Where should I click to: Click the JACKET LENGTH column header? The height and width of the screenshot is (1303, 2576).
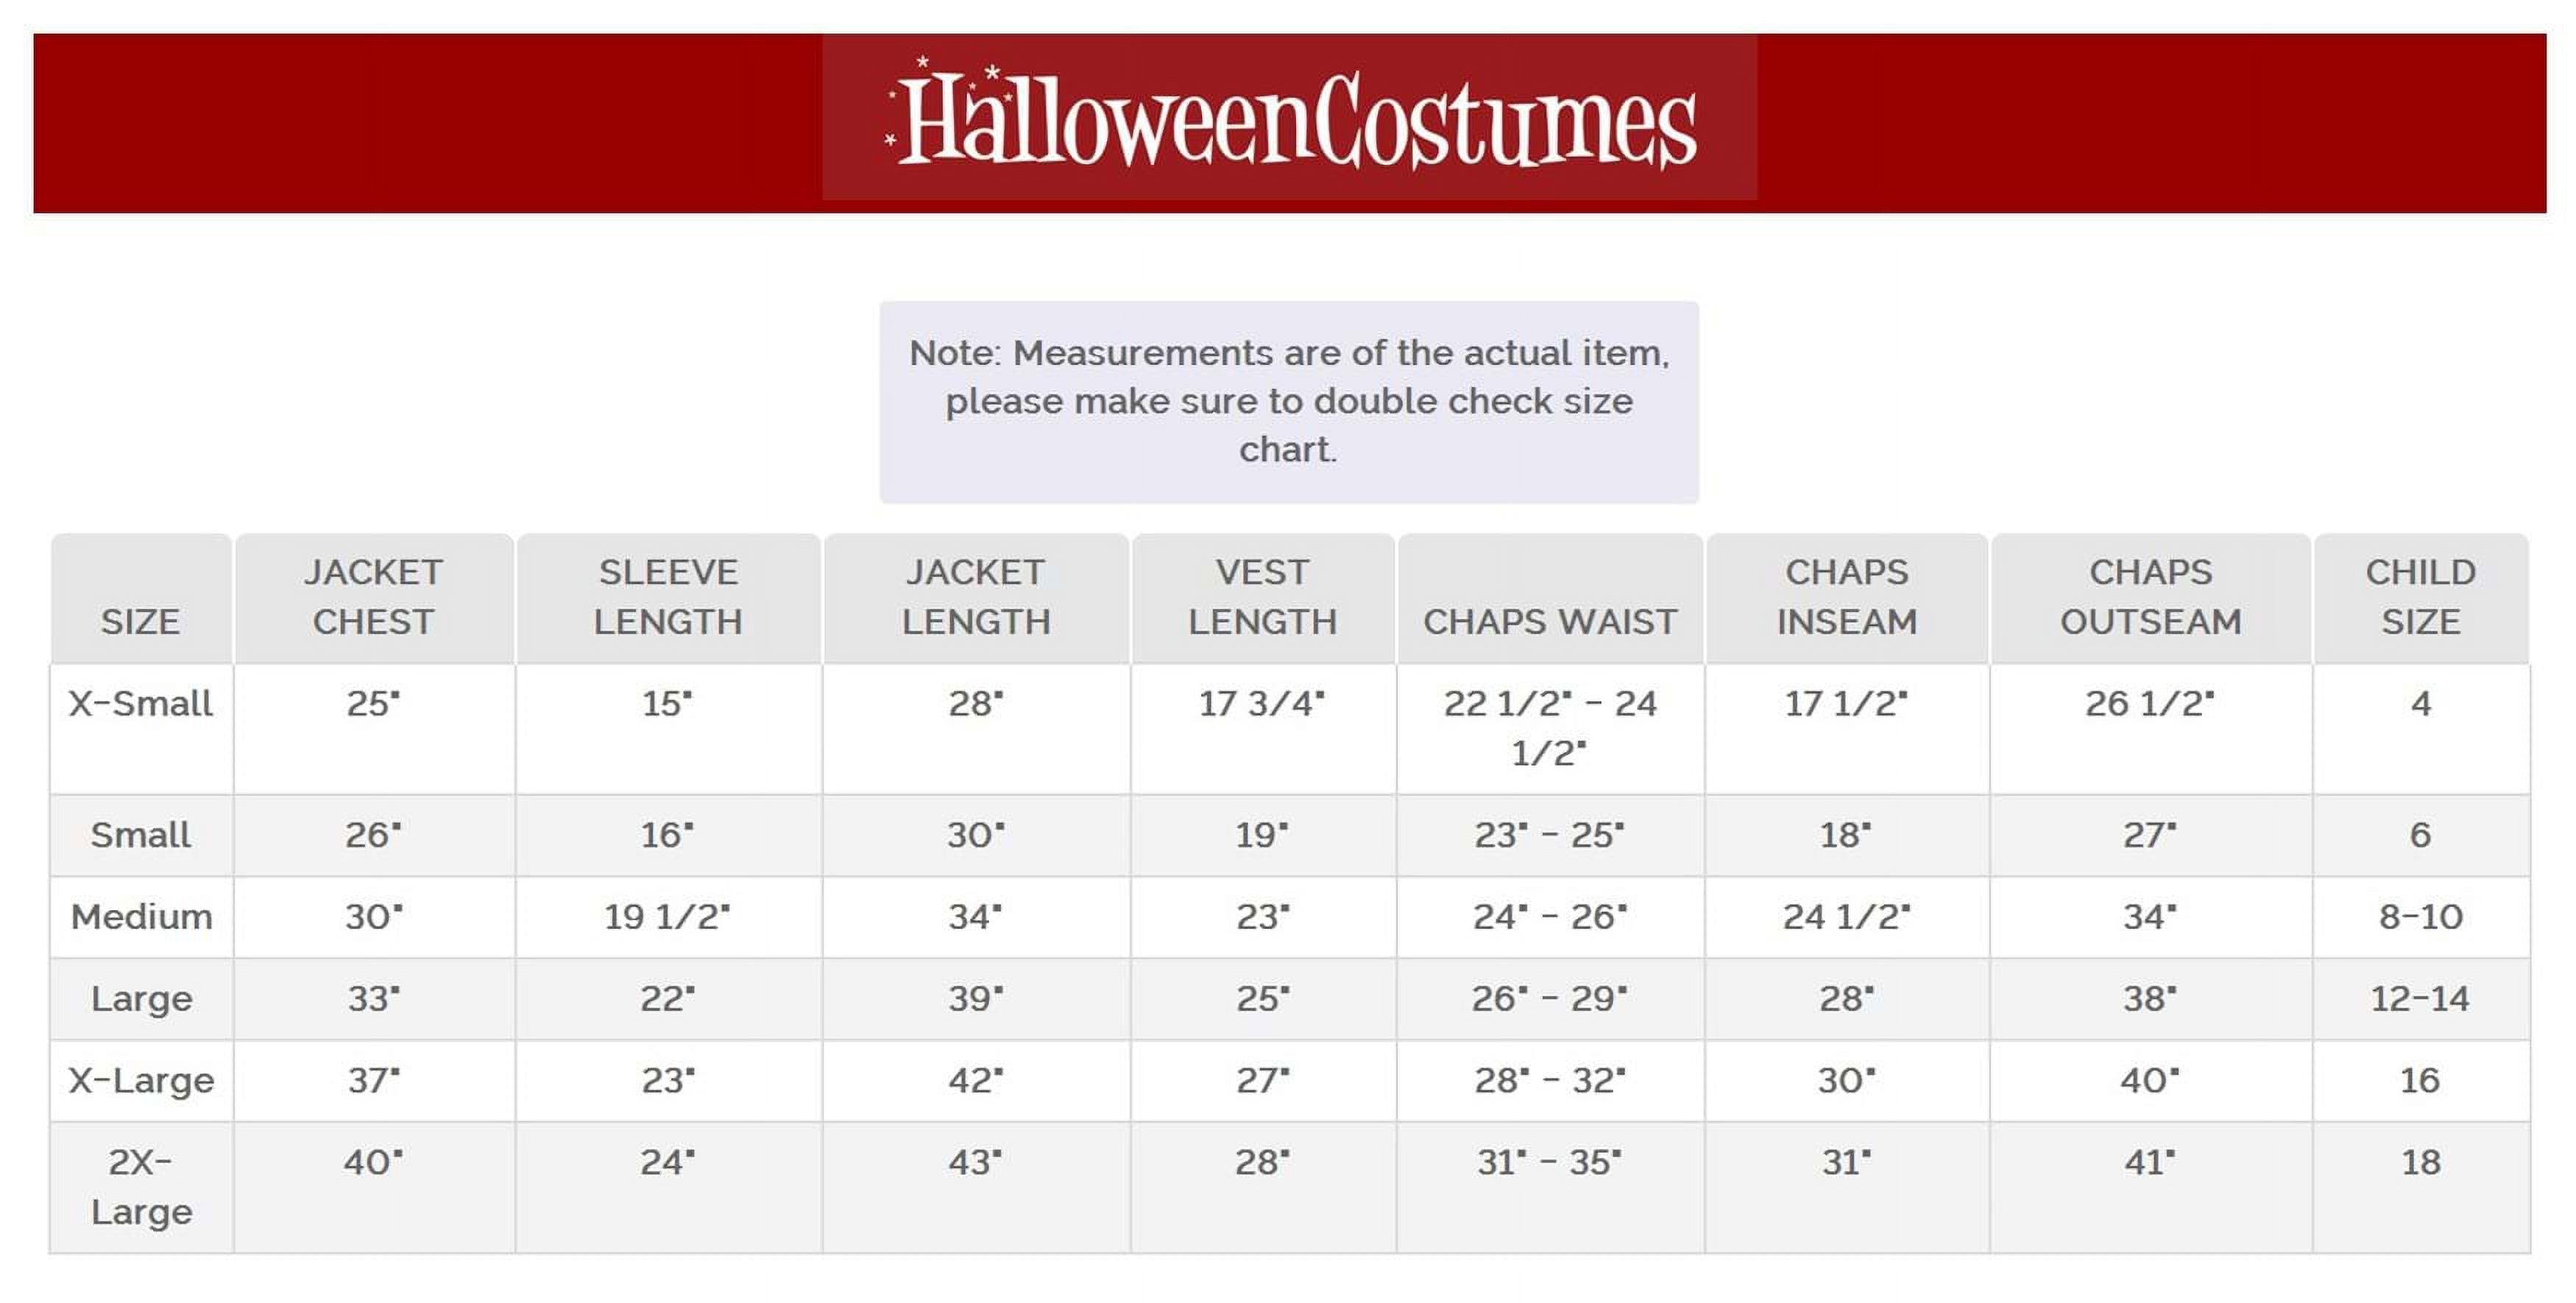coord(976,598)
